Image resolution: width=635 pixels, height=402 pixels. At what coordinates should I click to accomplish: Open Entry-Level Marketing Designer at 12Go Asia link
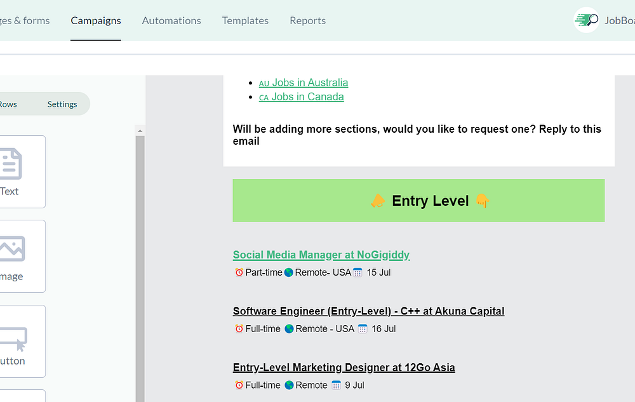tap(344, 367)
